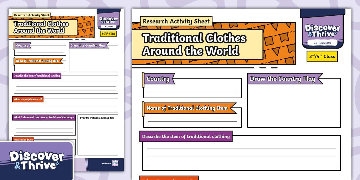This screenshot has height=180, width=360.
Task: Click the orange Name of Traditional Clothing Item banner
Action: pos(187,108)
